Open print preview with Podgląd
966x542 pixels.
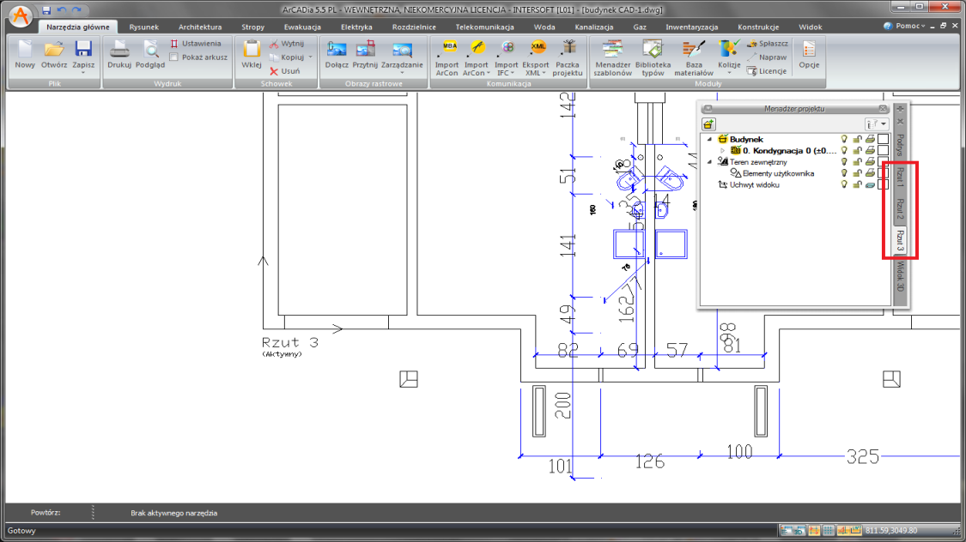point(150,54)
